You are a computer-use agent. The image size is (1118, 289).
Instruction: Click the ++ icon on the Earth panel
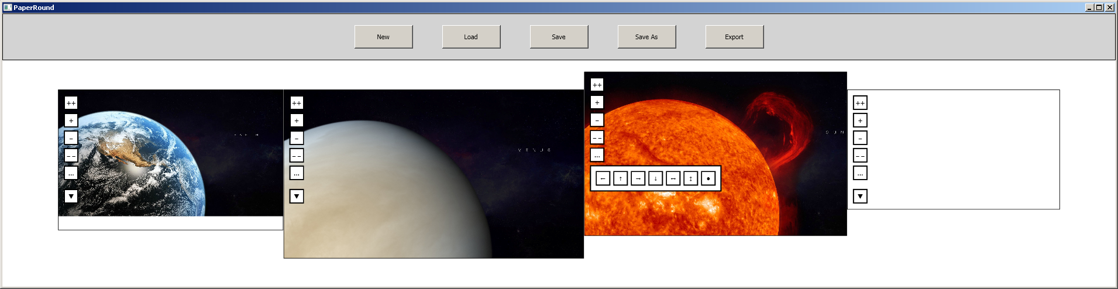[71, 103]
